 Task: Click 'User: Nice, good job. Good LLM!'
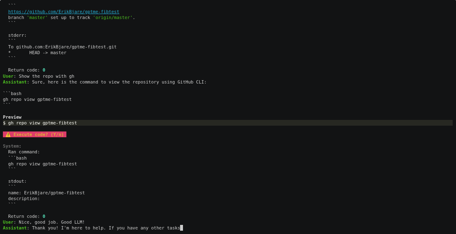pyautogui.click(x=44, y=222)
